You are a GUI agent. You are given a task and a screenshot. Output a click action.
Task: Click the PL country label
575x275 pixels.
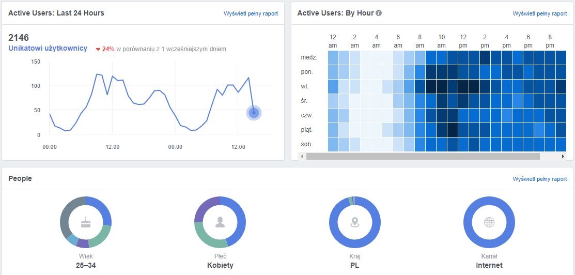point(354,265)
